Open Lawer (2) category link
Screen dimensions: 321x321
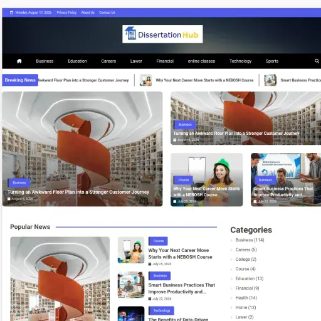point(245,317)
